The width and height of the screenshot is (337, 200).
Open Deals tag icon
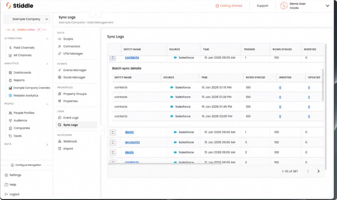coord(10,136)
